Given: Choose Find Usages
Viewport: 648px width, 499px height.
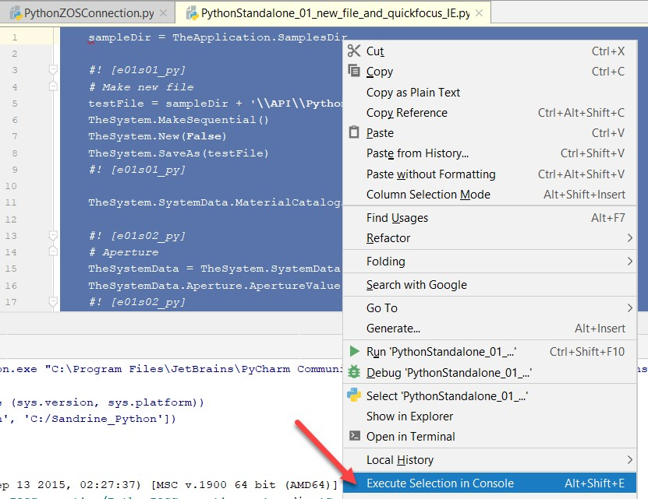Looking at the screenshot, I should coord(489,217).
